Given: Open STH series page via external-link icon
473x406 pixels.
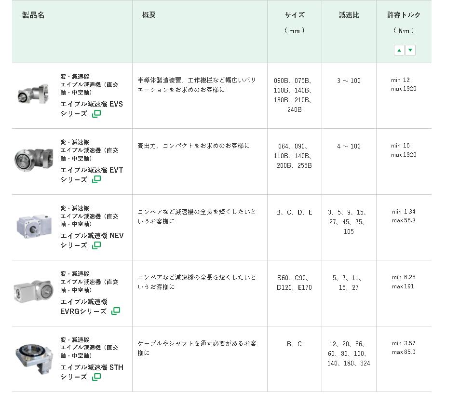Looking at the screenshot, I should click(97, 377).
